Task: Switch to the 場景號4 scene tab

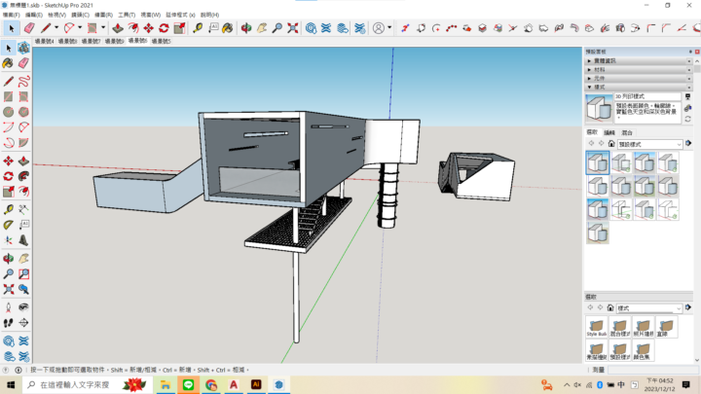Action: coord(45,42)
